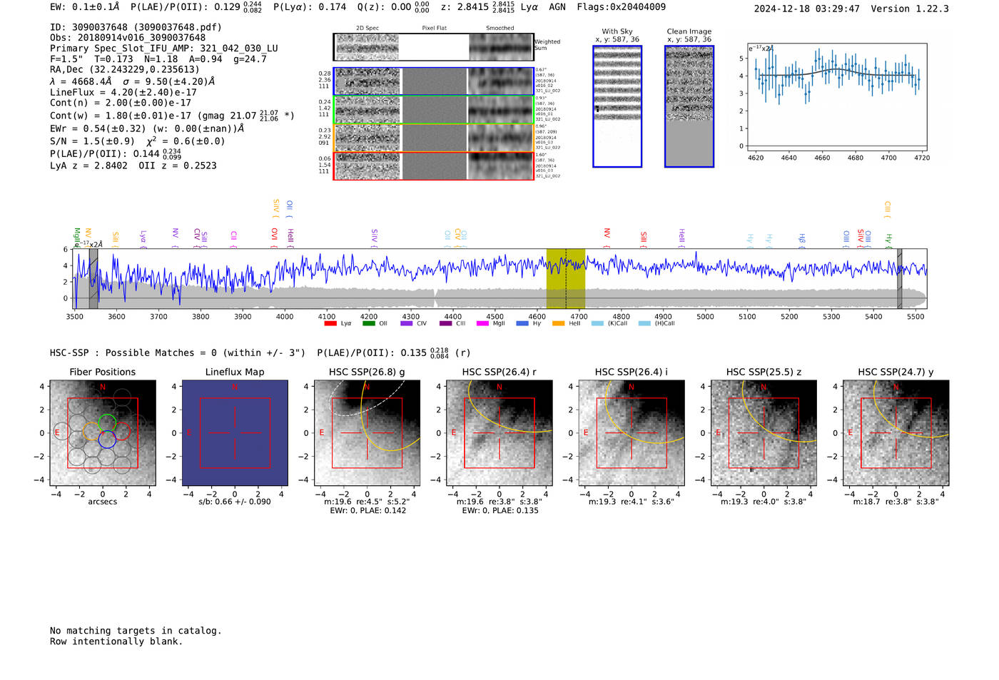Click the hatched gray band near 3550

pyautogui.click(x=93, y=278)
